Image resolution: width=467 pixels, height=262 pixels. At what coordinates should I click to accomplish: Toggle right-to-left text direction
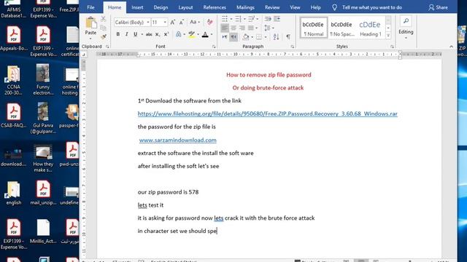233,37
